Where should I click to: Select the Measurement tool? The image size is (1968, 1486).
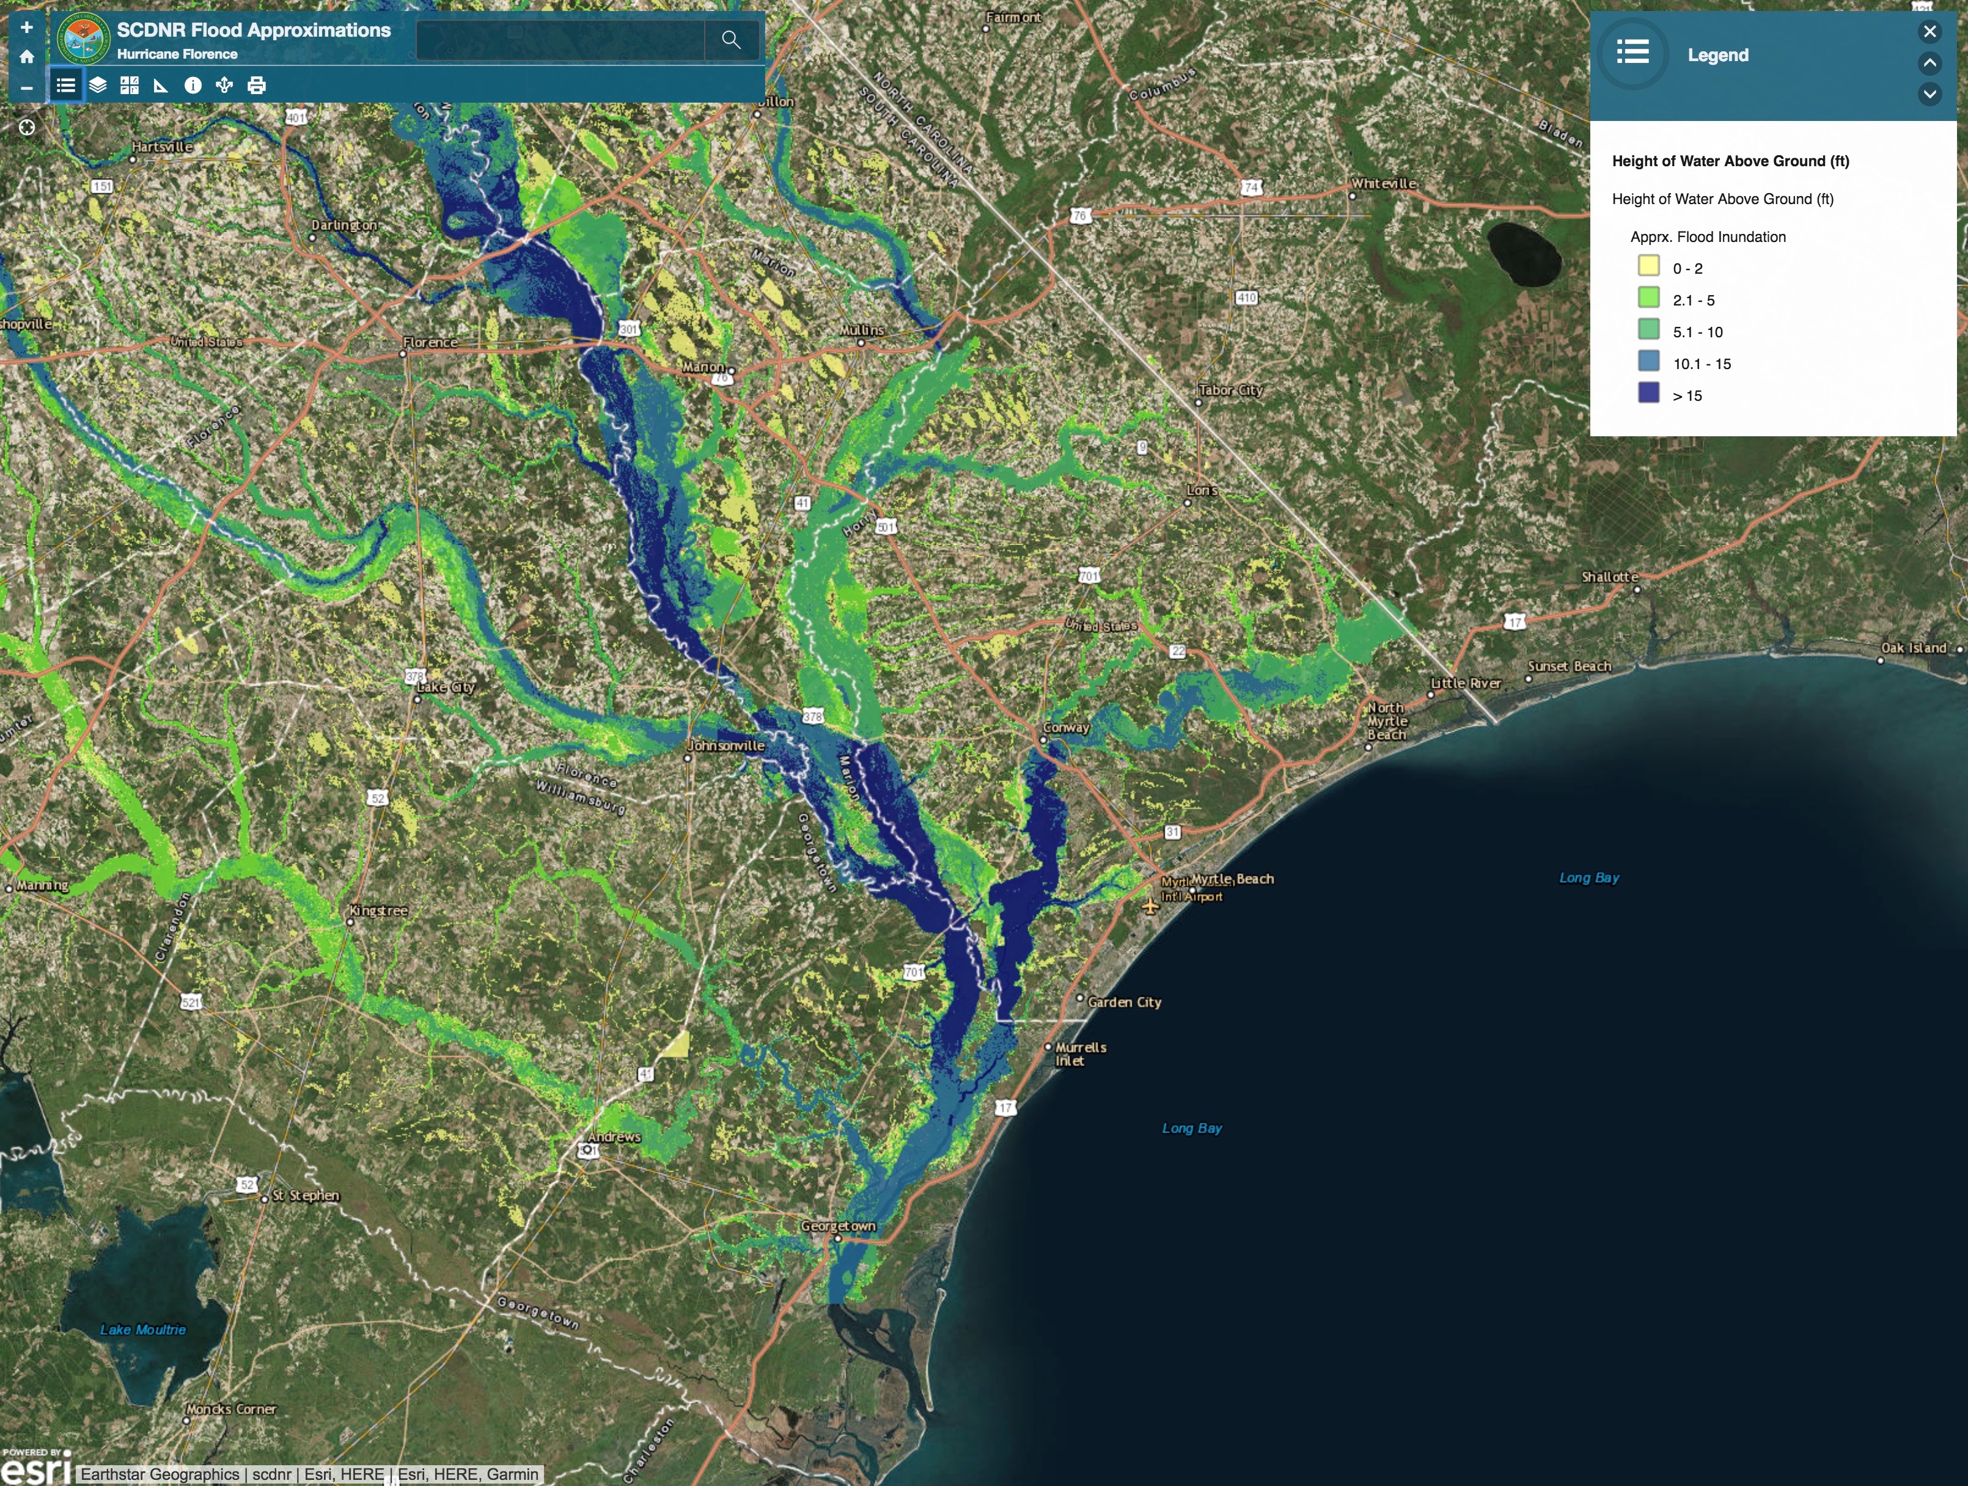click(161, 86)
